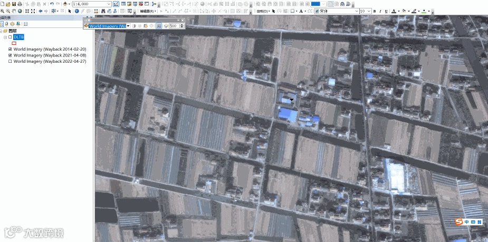Image resolution: width=488 pixels, height=242 pixels.
Task: Undo the last action
Action: pos(52,4)
